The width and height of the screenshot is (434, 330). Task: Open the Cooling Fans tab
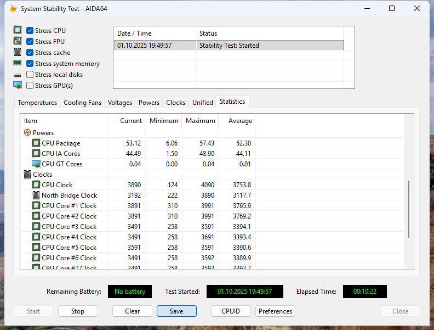click(x=83, y=103)
